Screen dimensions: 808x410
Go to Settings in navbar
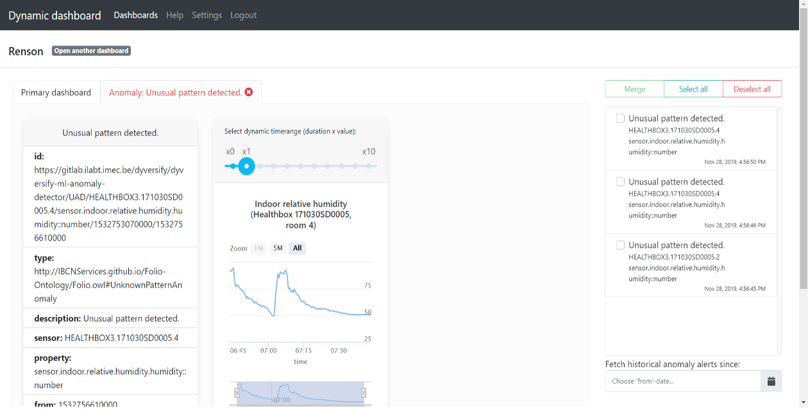click(206, 15)
